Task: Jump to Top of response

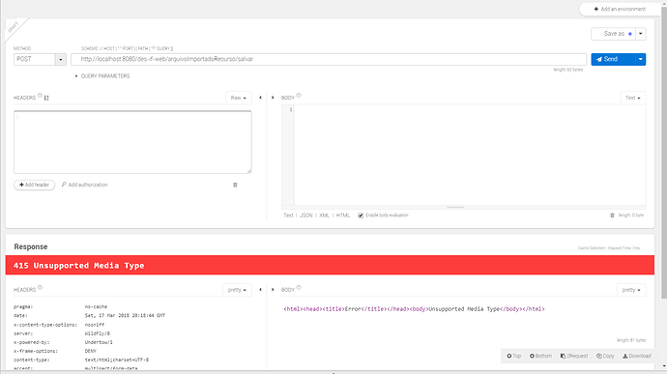Action: (514, 357)
